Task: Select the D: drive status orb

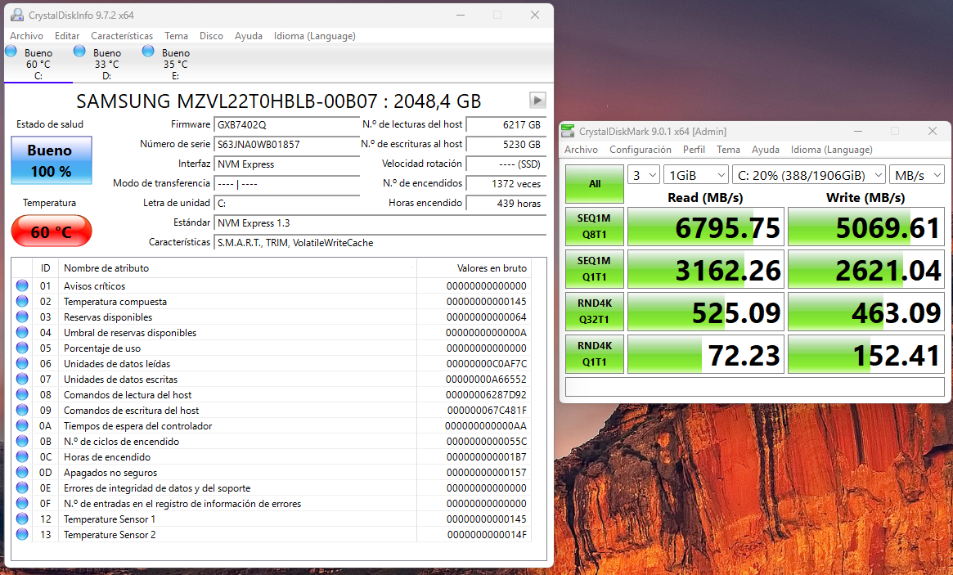Action: [79, 52]
